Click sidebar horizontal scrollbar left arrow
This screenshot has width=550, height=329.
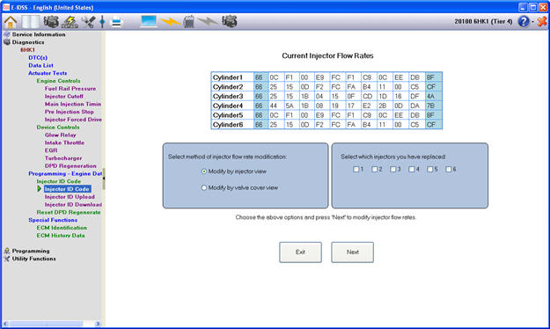click(x=5, y=324)
